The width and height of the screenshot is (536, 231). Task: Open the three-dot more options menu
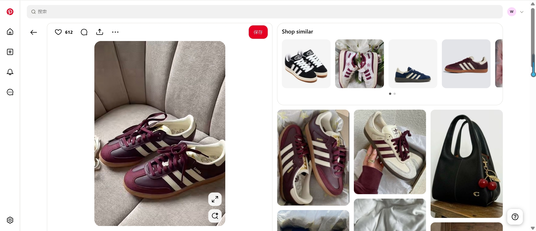pyautogui.click(x=115, y=32)
